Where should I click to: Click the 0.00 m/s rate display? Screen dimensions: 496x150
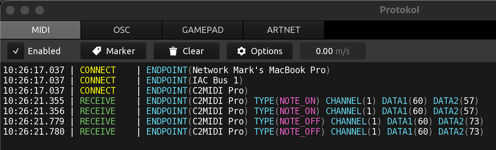[332, 51]
